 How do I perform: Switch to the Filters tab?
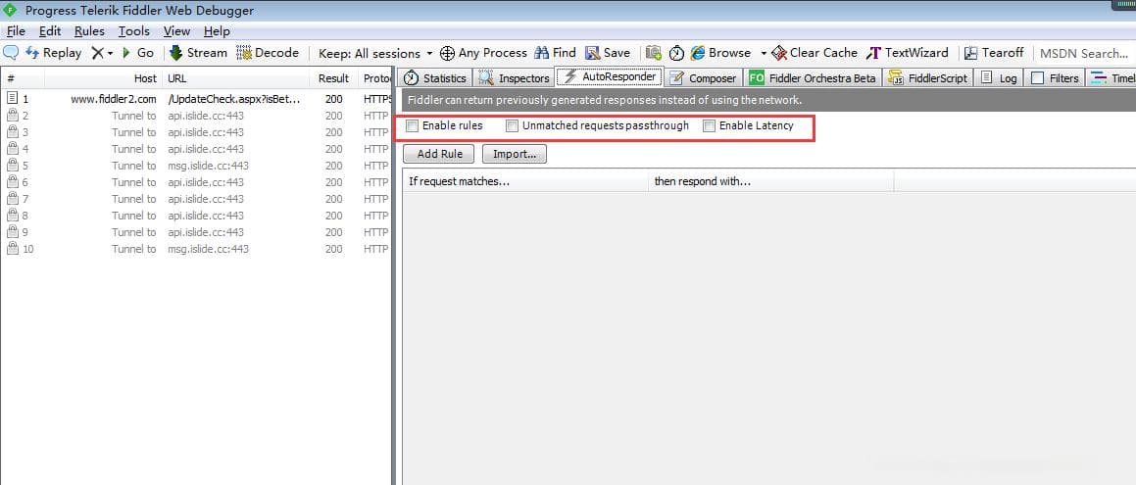pyautogui.click(x=1055, y=78)
